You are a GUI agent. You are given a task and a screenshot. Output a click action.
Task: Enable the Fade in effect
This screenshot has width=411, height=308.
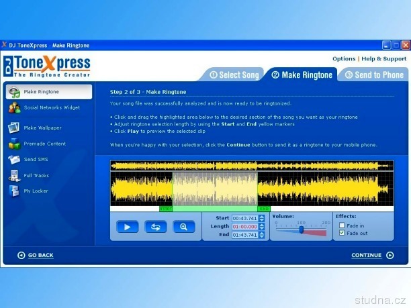(342, 225)
